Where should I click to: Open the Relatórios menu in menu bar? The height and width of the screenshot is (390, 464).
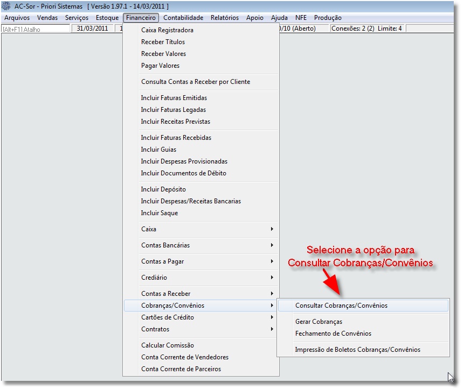click(x=224, y=18)
